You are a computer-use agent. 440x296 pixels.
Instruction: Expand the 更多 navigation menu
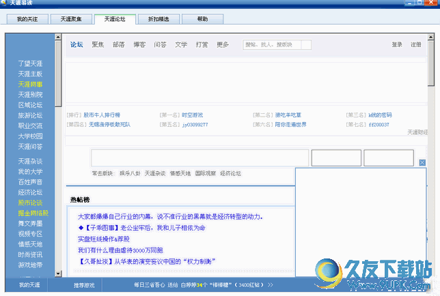tap(223, 44)
